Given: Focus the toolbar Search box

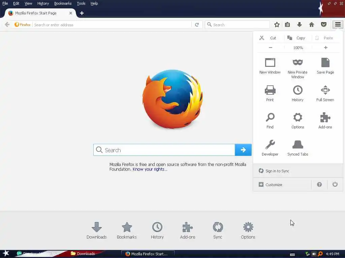Looking at the screenshot, I should 237,25.
